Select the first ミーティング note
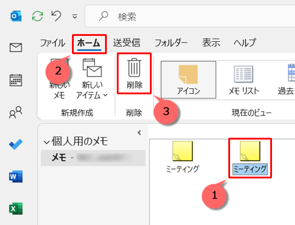This screenshot has width=295, height=225. [182, 157]
